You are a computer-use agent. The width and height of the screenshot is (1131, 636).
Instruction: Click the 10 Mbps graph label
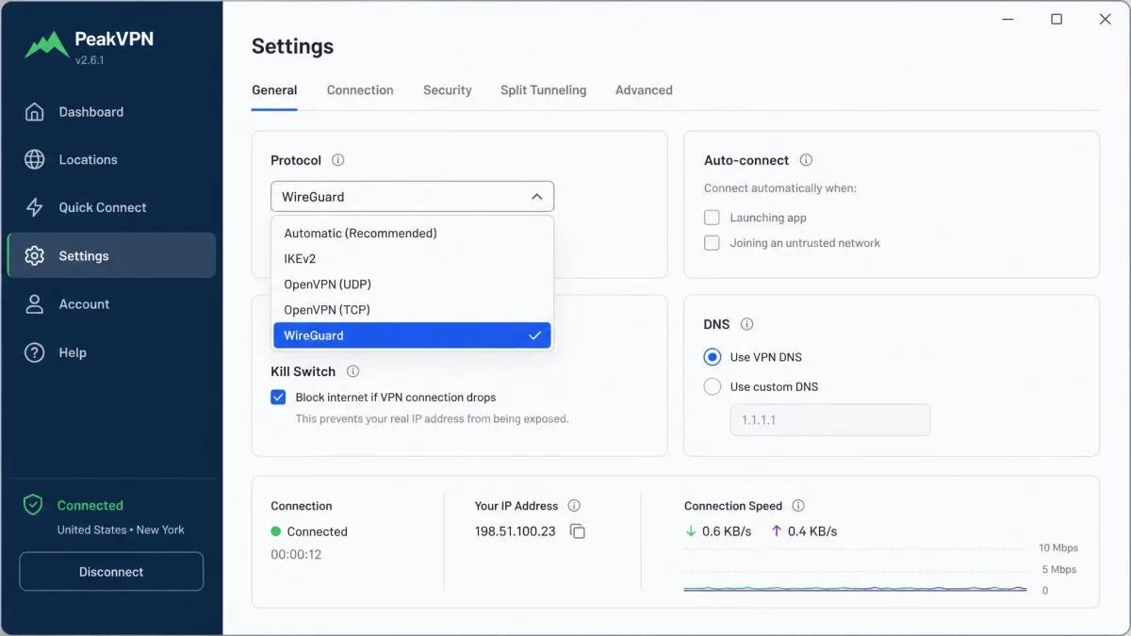(x=1058, y=548)
